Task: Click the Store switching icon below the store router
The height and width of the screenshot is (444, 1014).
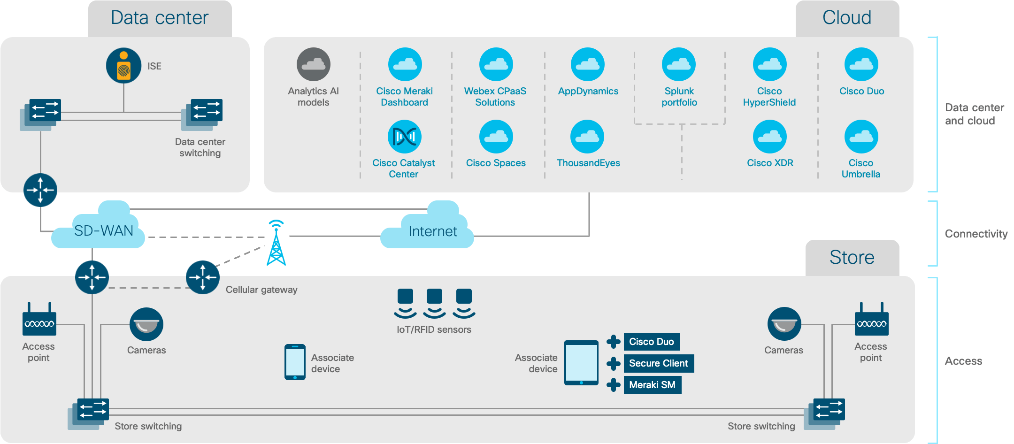Action: coord(88,414)
